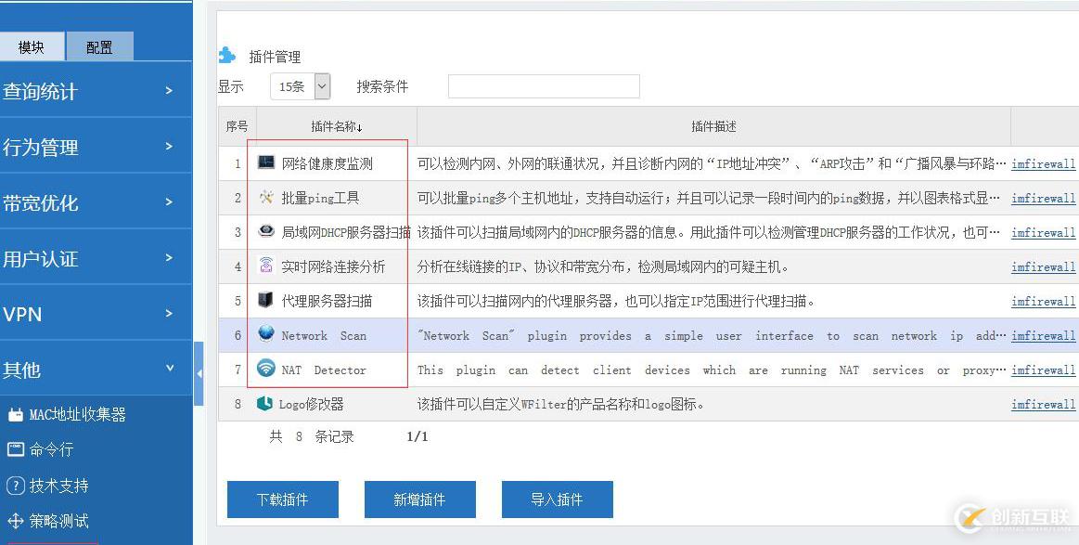1079x545 pixels.
Task: Select the Logo修改器 plugin name
Action: (x=311, y=405)
